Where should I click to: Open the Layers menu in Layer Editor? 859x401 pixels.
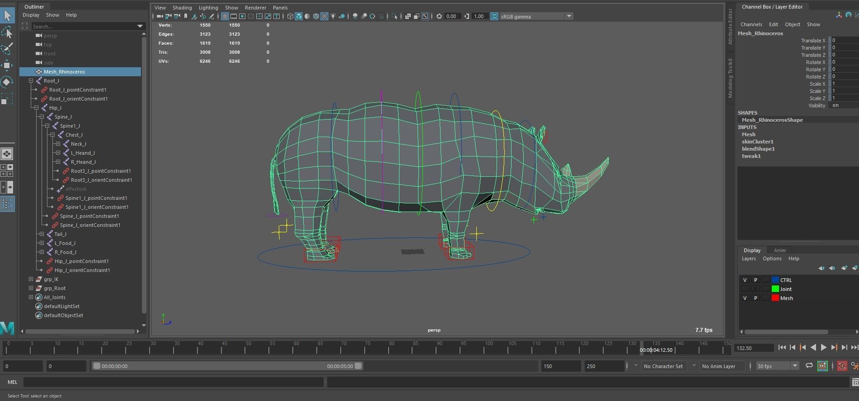click(x=748, y=258)
